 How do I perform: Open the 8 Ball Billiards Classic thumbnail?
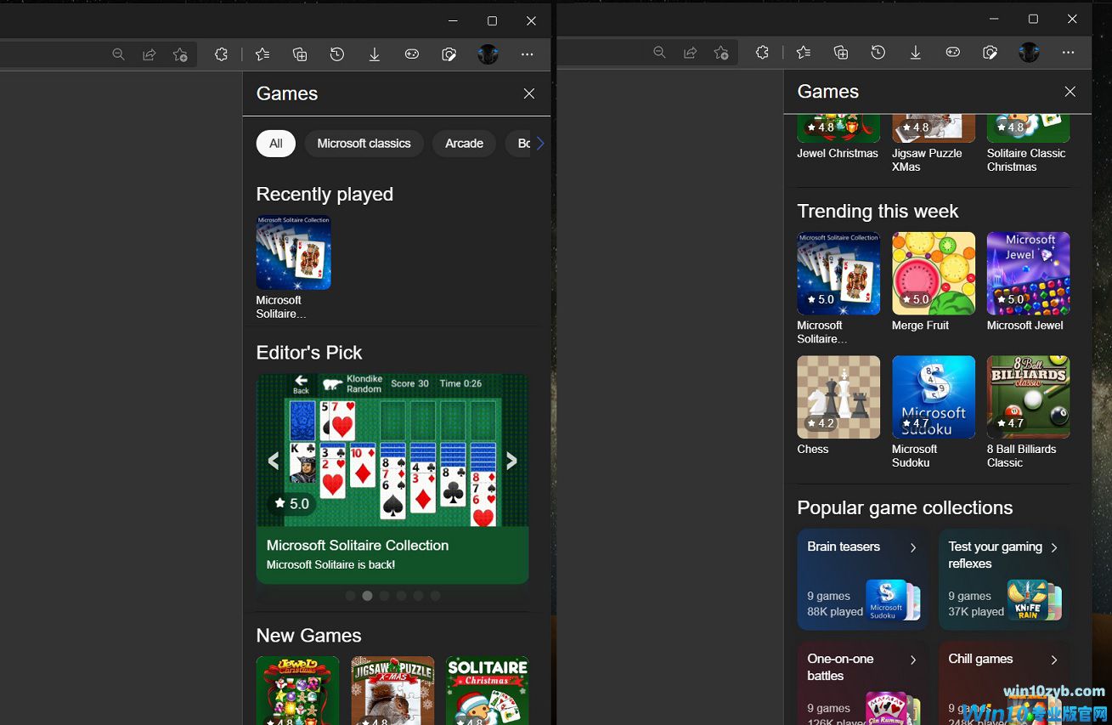[1029, 397]
